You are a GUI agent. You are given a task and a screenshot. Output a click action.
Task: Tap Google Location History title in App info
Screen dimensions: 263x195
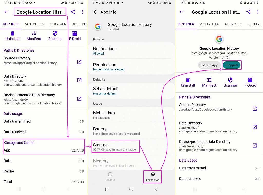click(x=130, y=24)
